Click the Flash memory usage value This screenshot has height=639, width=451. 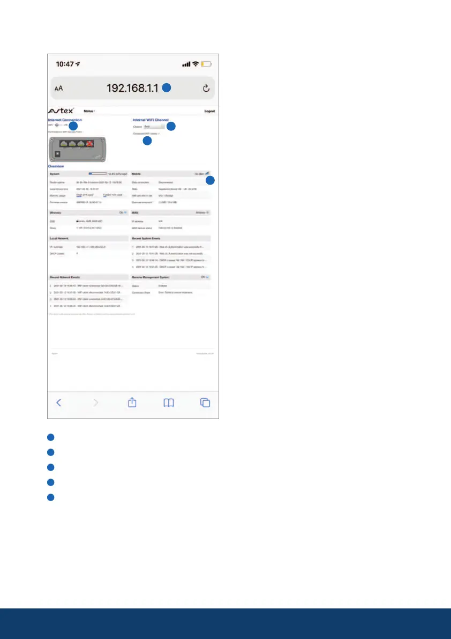pos(112,195)
